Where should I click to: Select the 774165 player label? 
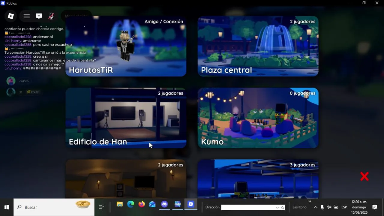coord(24,81)
